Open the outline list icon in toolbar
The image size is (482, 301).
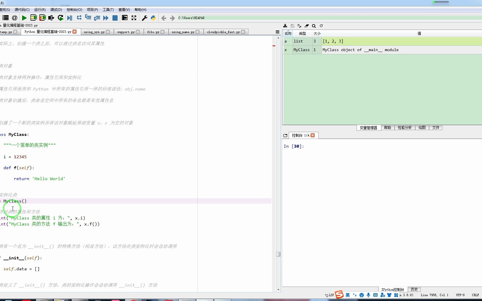coord(5,18)
